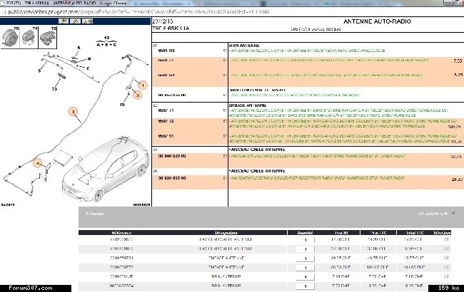Click the rightmost zoom icon above the diagram
Image resolution: width=464 pixels, height=292 pixels.
pos(88,21)
